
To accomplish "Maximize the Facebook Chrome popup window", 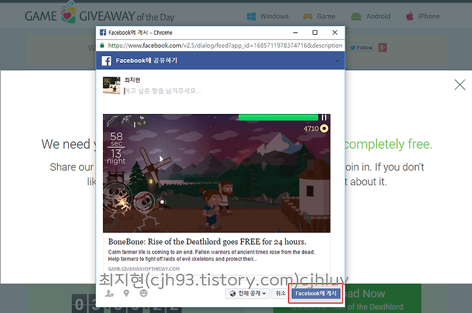I will coord(315,33).
